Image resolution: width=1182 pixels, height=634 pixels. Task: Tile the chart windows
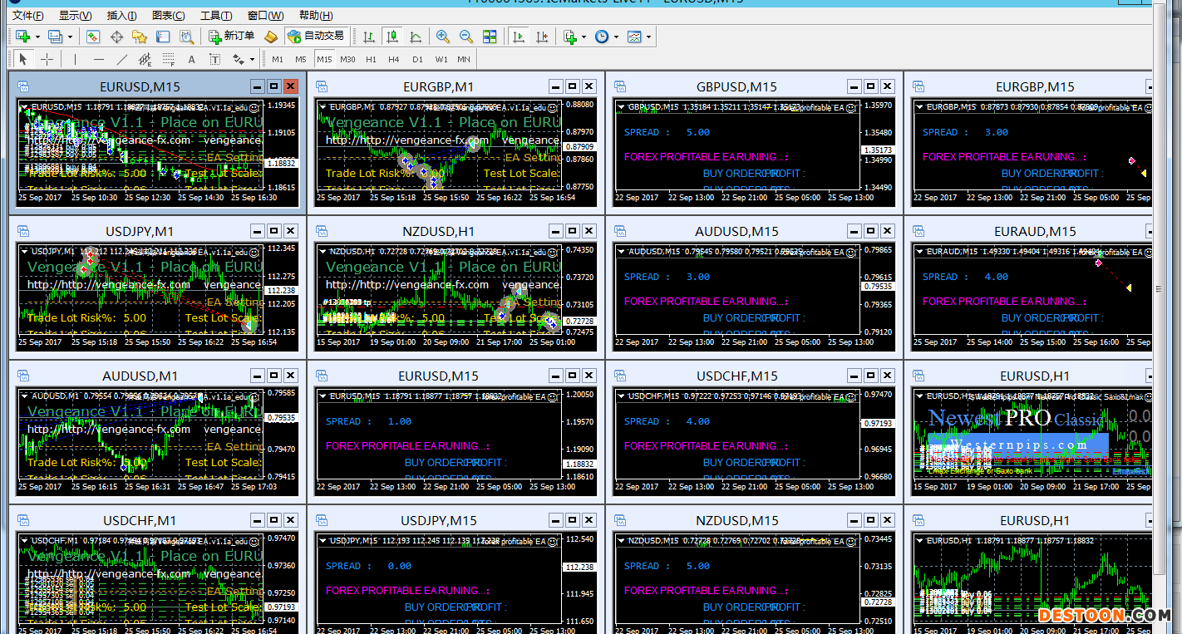[490, 37]
